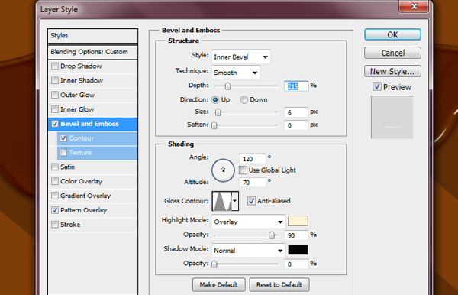Open the cream highlight color swatch
This screenshot has height=295, width=458.
click(x=298, y=221)
